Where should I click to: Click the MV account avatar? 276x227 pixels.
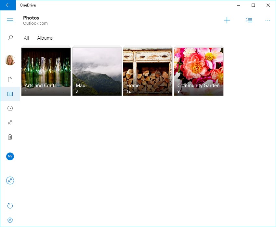click(x=10, y=156)
